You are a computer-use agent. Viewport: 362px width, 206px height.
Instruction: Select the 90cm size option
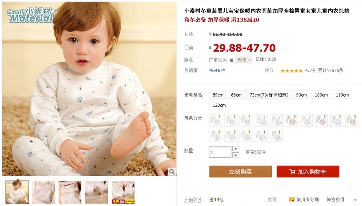301,95
